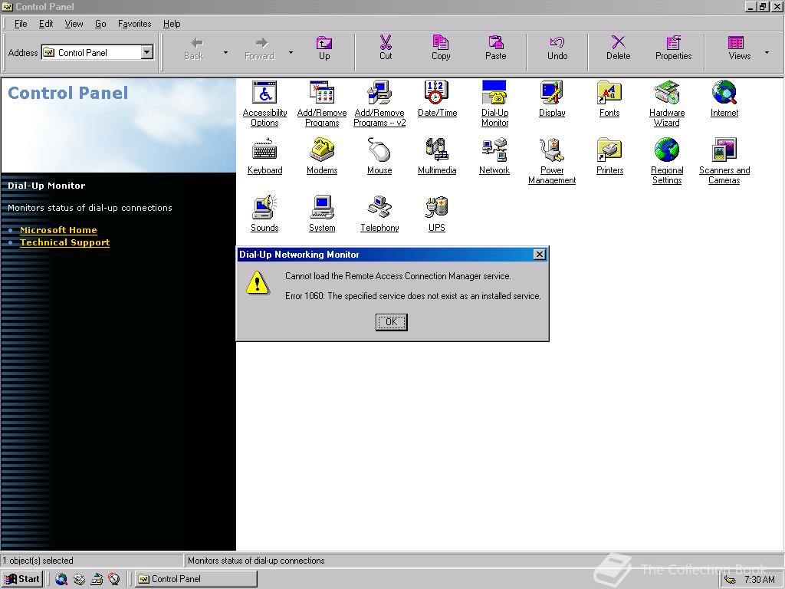Click the Forward toolbar button
The width and height of the screenshot is (785, 589).
259,48
